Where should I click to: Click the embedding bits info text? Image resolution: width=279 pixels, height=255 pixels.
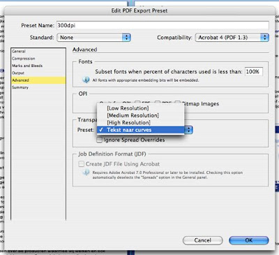[x=146, y=80]
